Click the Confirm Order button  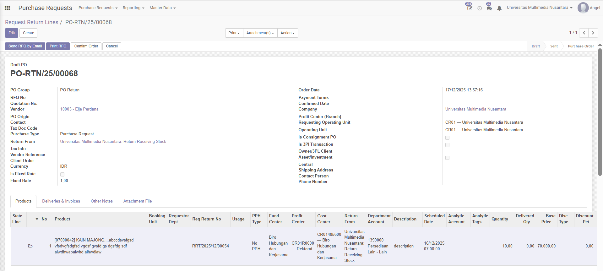click(86, 46)
